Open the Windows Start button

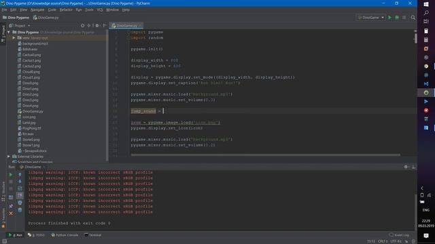[426, 4]
